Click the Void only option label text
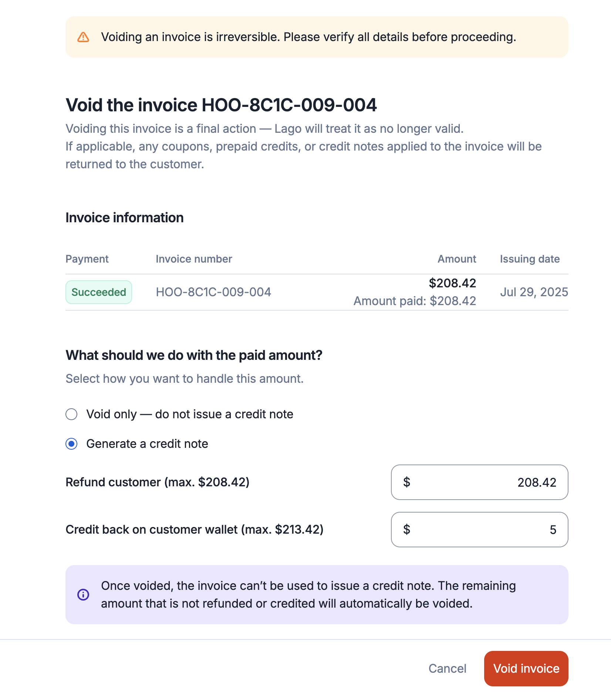 tap(190, 414)
